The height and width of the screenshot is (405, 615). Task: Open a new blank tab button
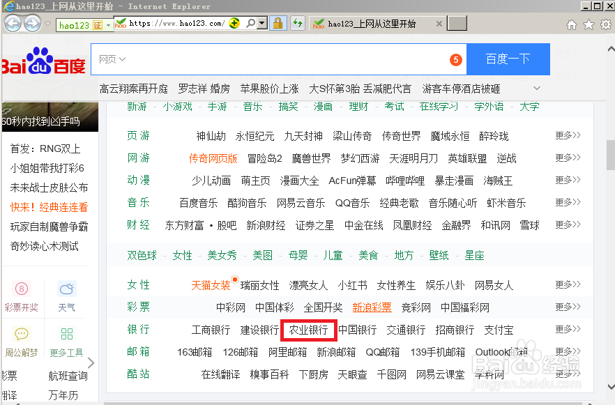tap(457, 24)
